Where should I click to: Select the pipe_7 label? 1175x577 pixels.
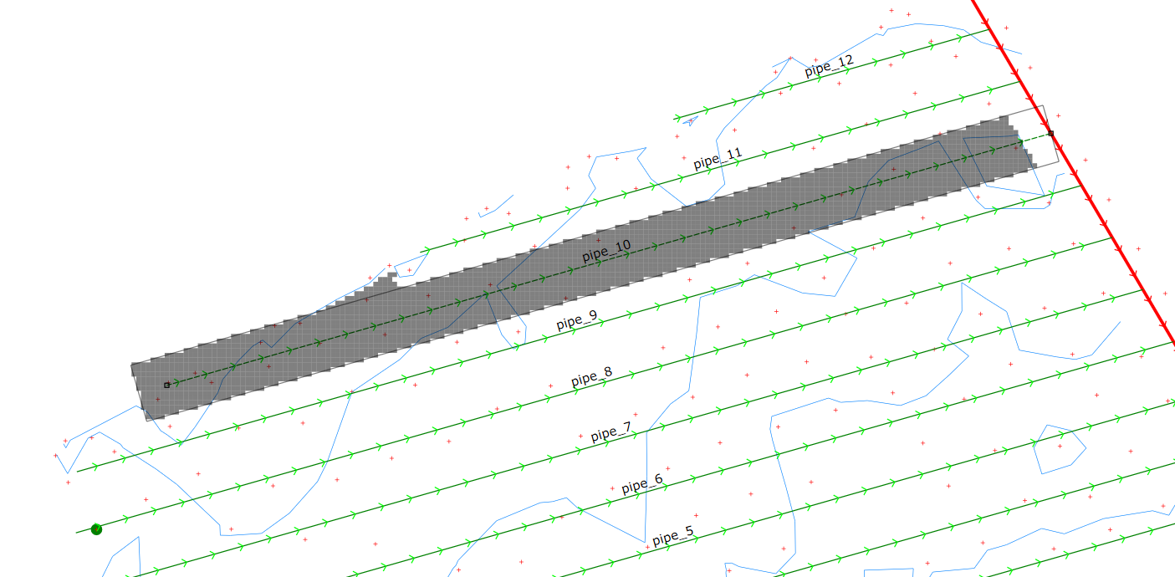click(610, 432)
